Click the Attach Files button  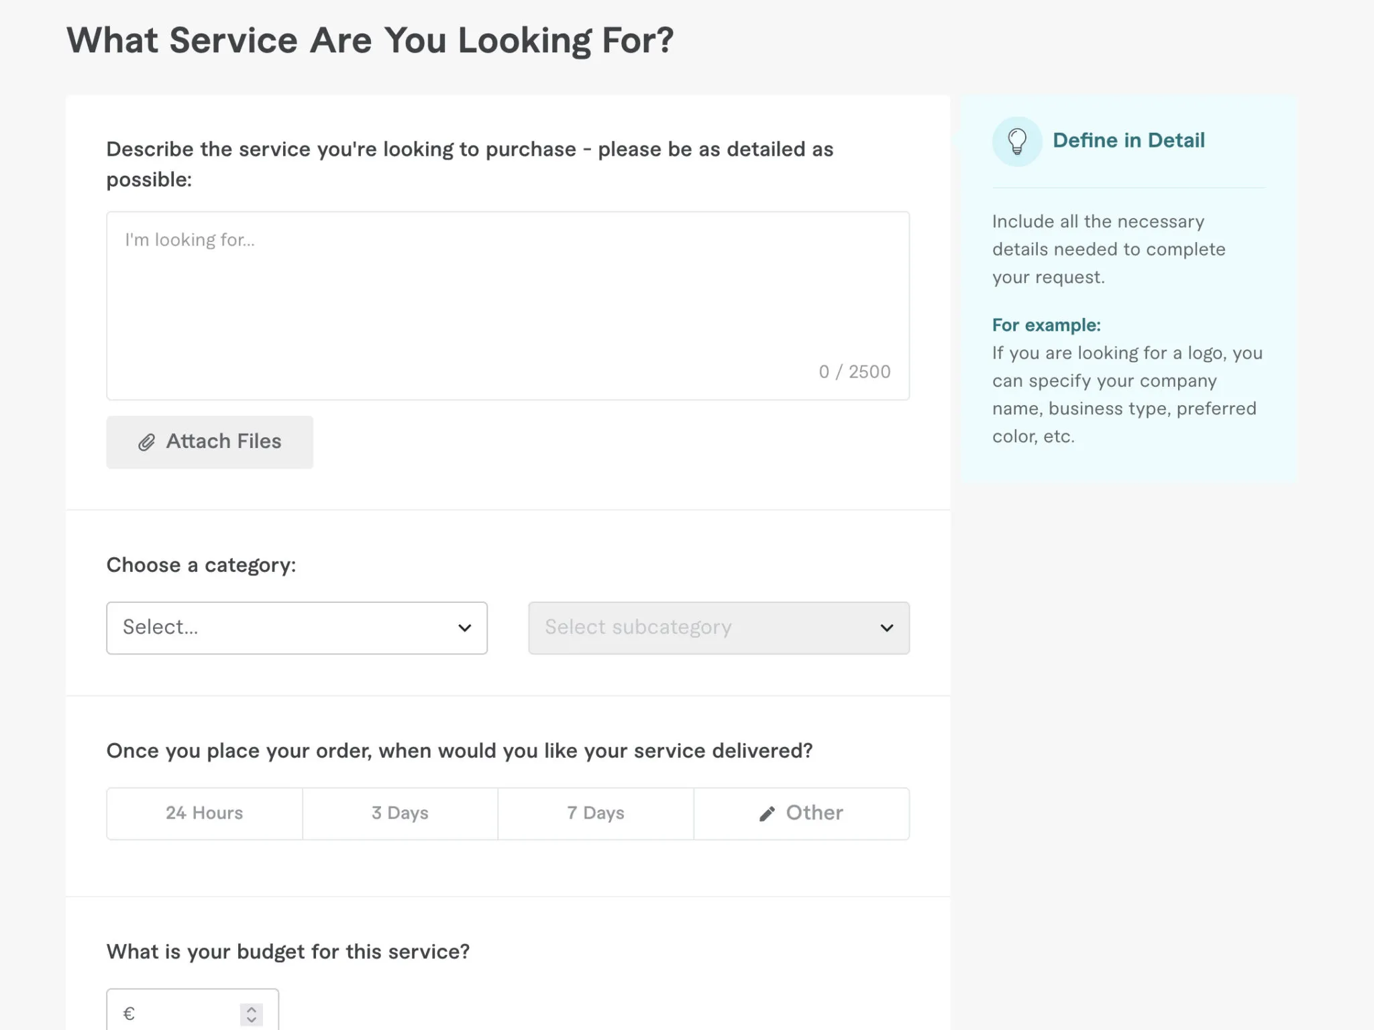pos(210,441)
